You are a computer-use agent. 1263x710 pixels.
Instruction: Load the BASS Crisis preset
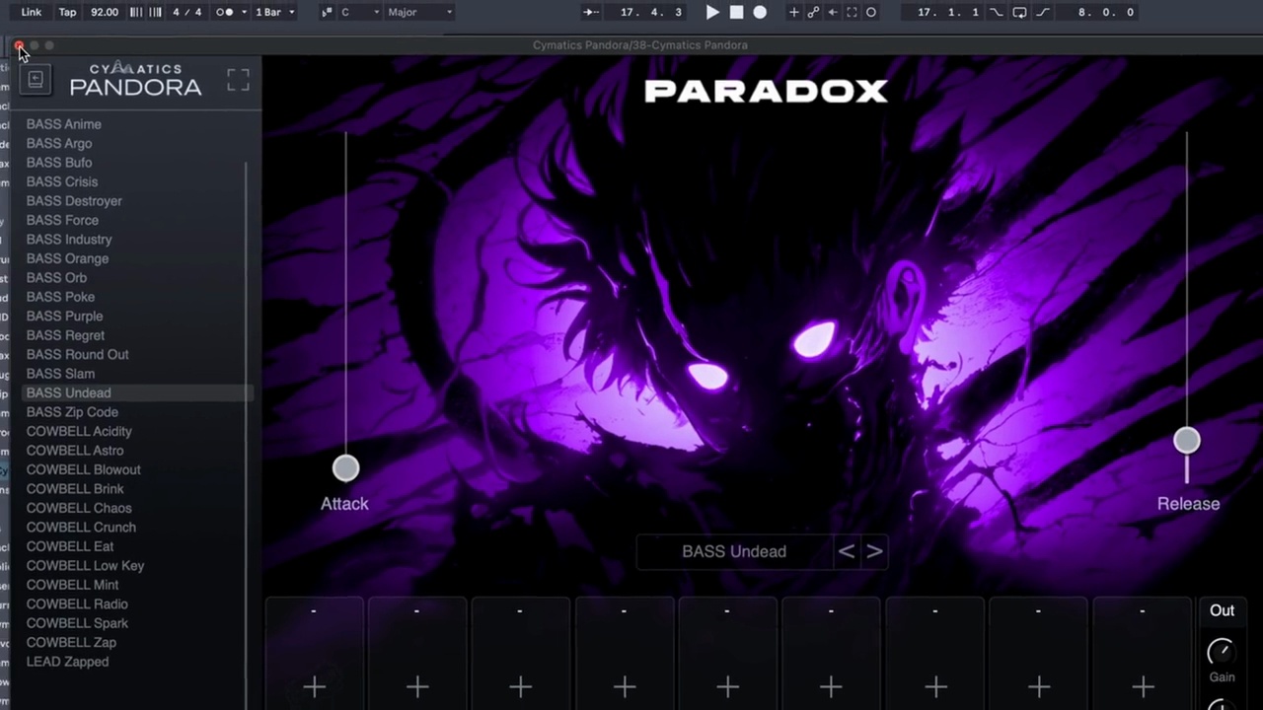point(62,181)
